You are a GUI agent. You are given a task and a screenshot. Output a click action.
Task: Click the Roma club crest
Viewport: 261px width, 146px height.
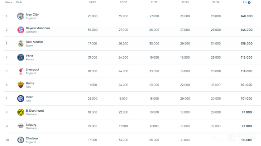click(x=21, y=85)
